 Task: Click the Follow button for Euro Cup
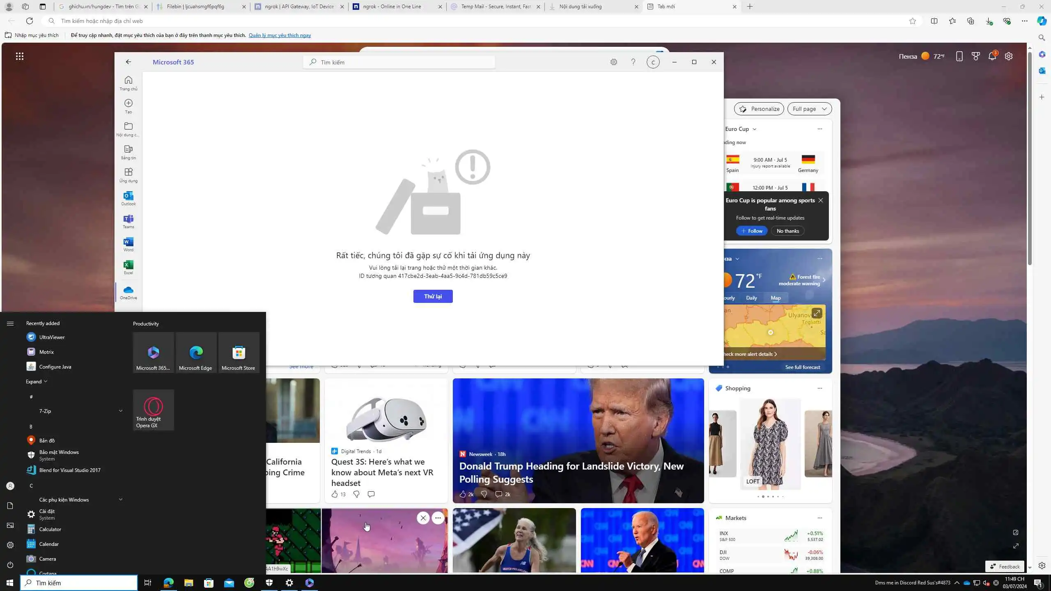(x=751, y=231)
